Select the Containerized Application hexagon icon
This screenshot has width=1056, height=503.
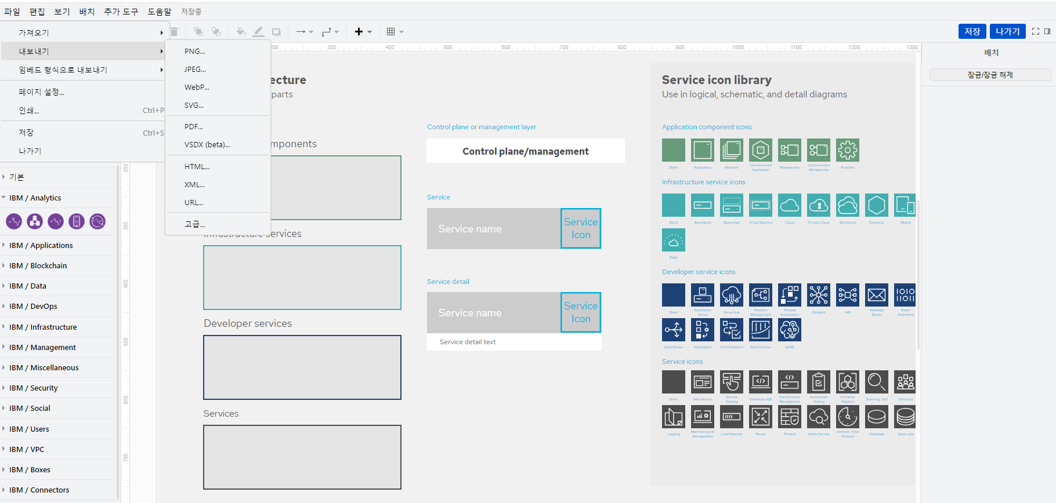[x=761, y=150]
